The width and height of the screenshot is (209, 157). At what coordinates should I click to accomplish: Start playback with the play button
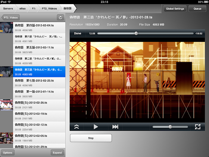click(96, 127)
